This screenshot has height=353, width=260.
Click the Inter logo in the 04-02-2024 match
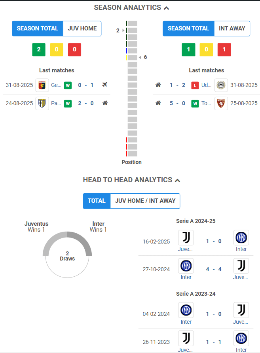click(186, 310)
